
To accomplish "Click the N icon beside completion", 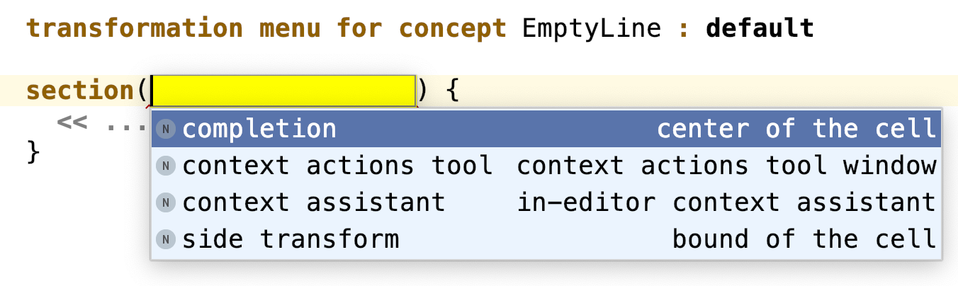I will click(166, 129).
